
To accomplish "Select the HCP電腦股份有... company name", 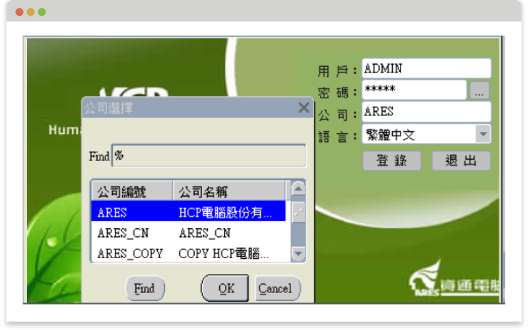I will click(229, 212).
